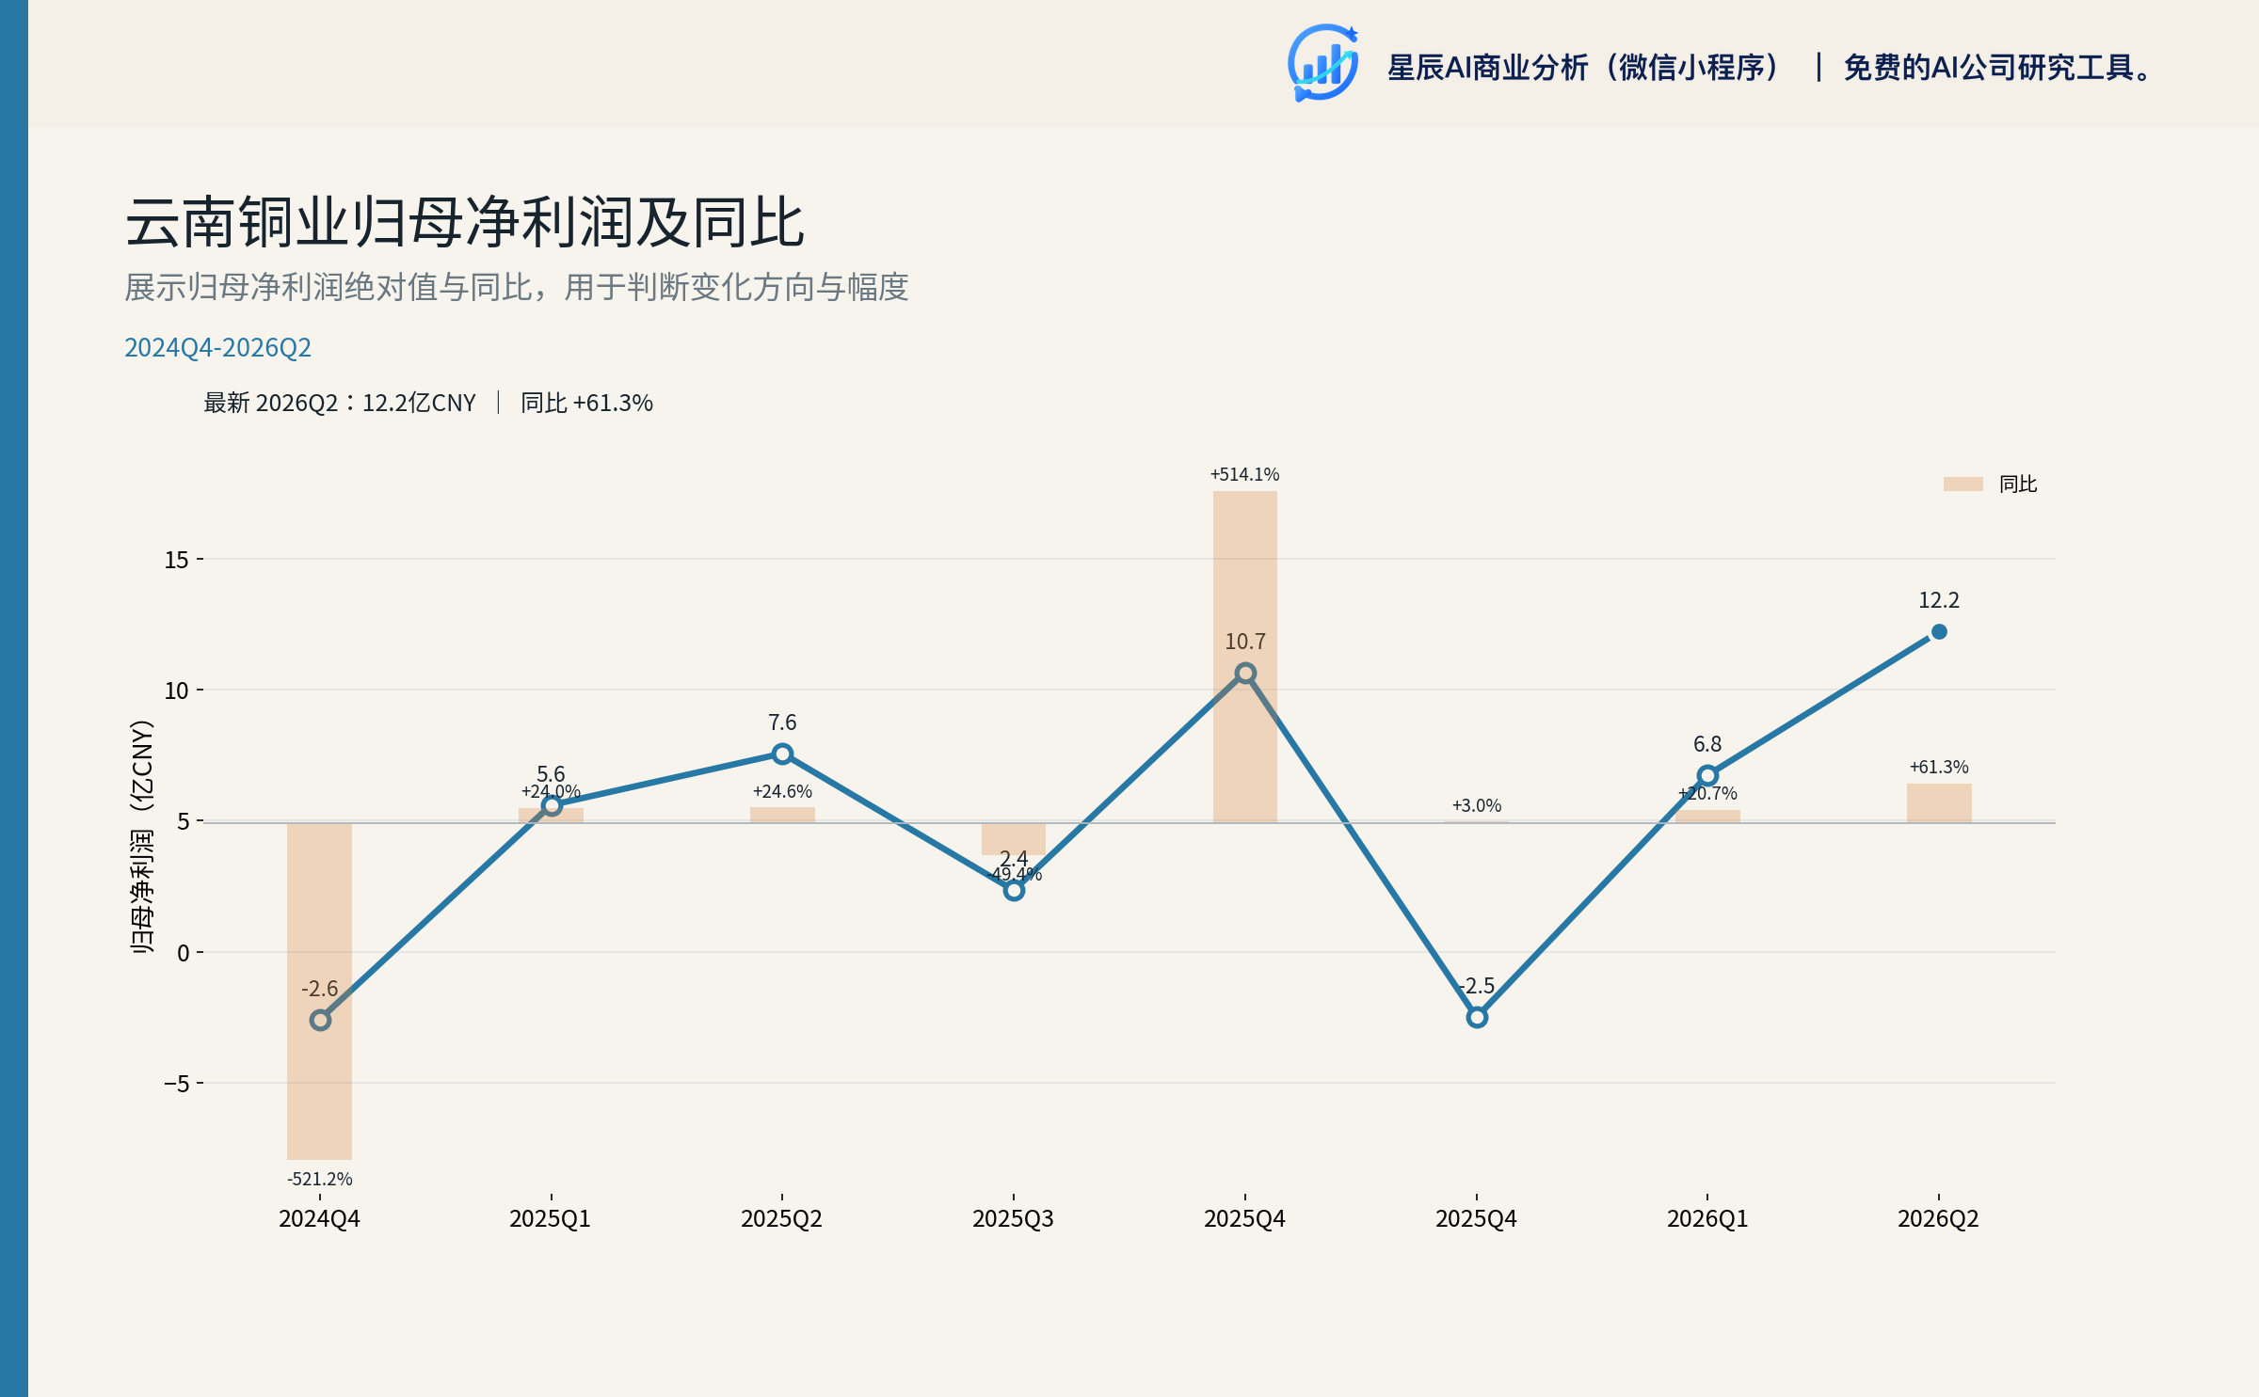Click the 15 y-axis tick label
Viewport: 2259px width, 1397px height.
click(x=177, y=560)
